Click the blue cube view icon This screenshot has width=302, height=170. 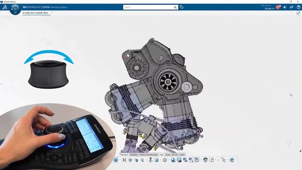116,160
